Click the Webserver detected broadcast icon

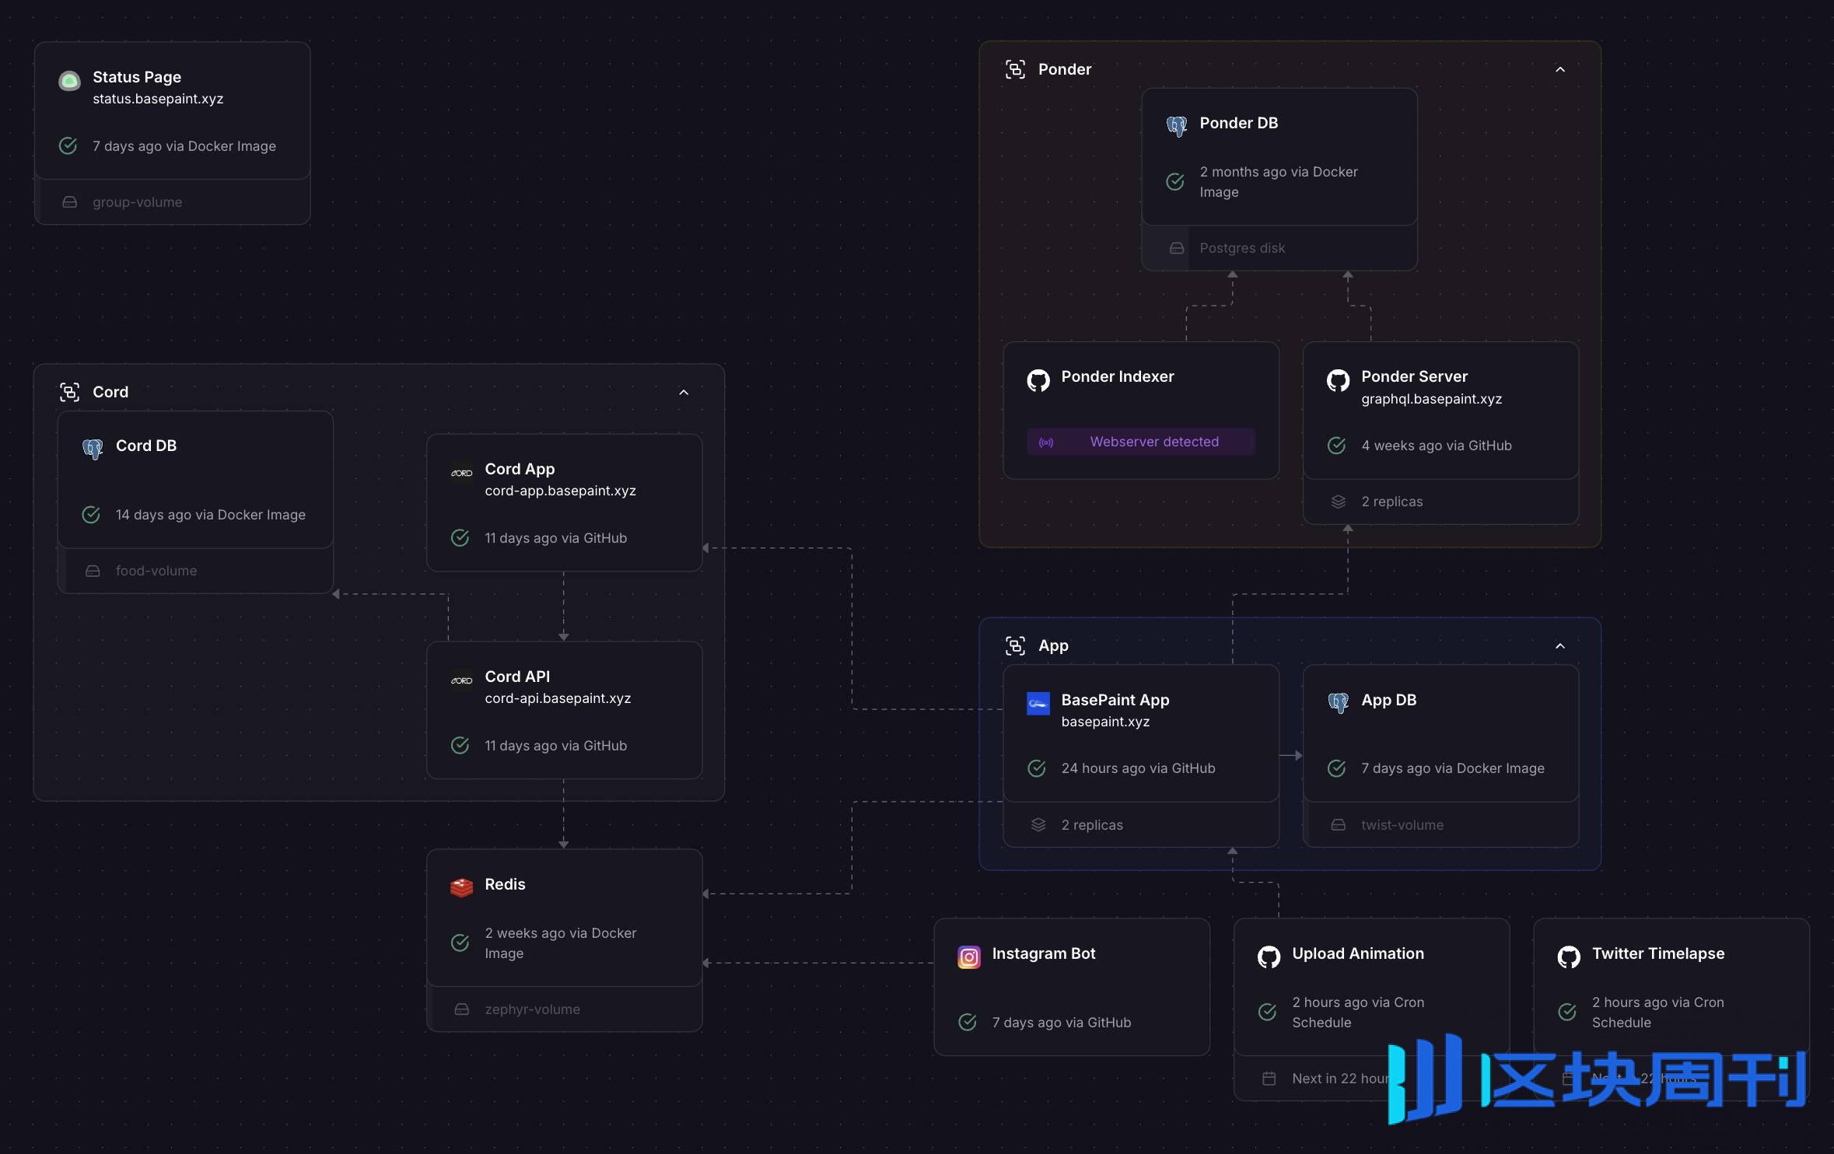(1046, 442)
